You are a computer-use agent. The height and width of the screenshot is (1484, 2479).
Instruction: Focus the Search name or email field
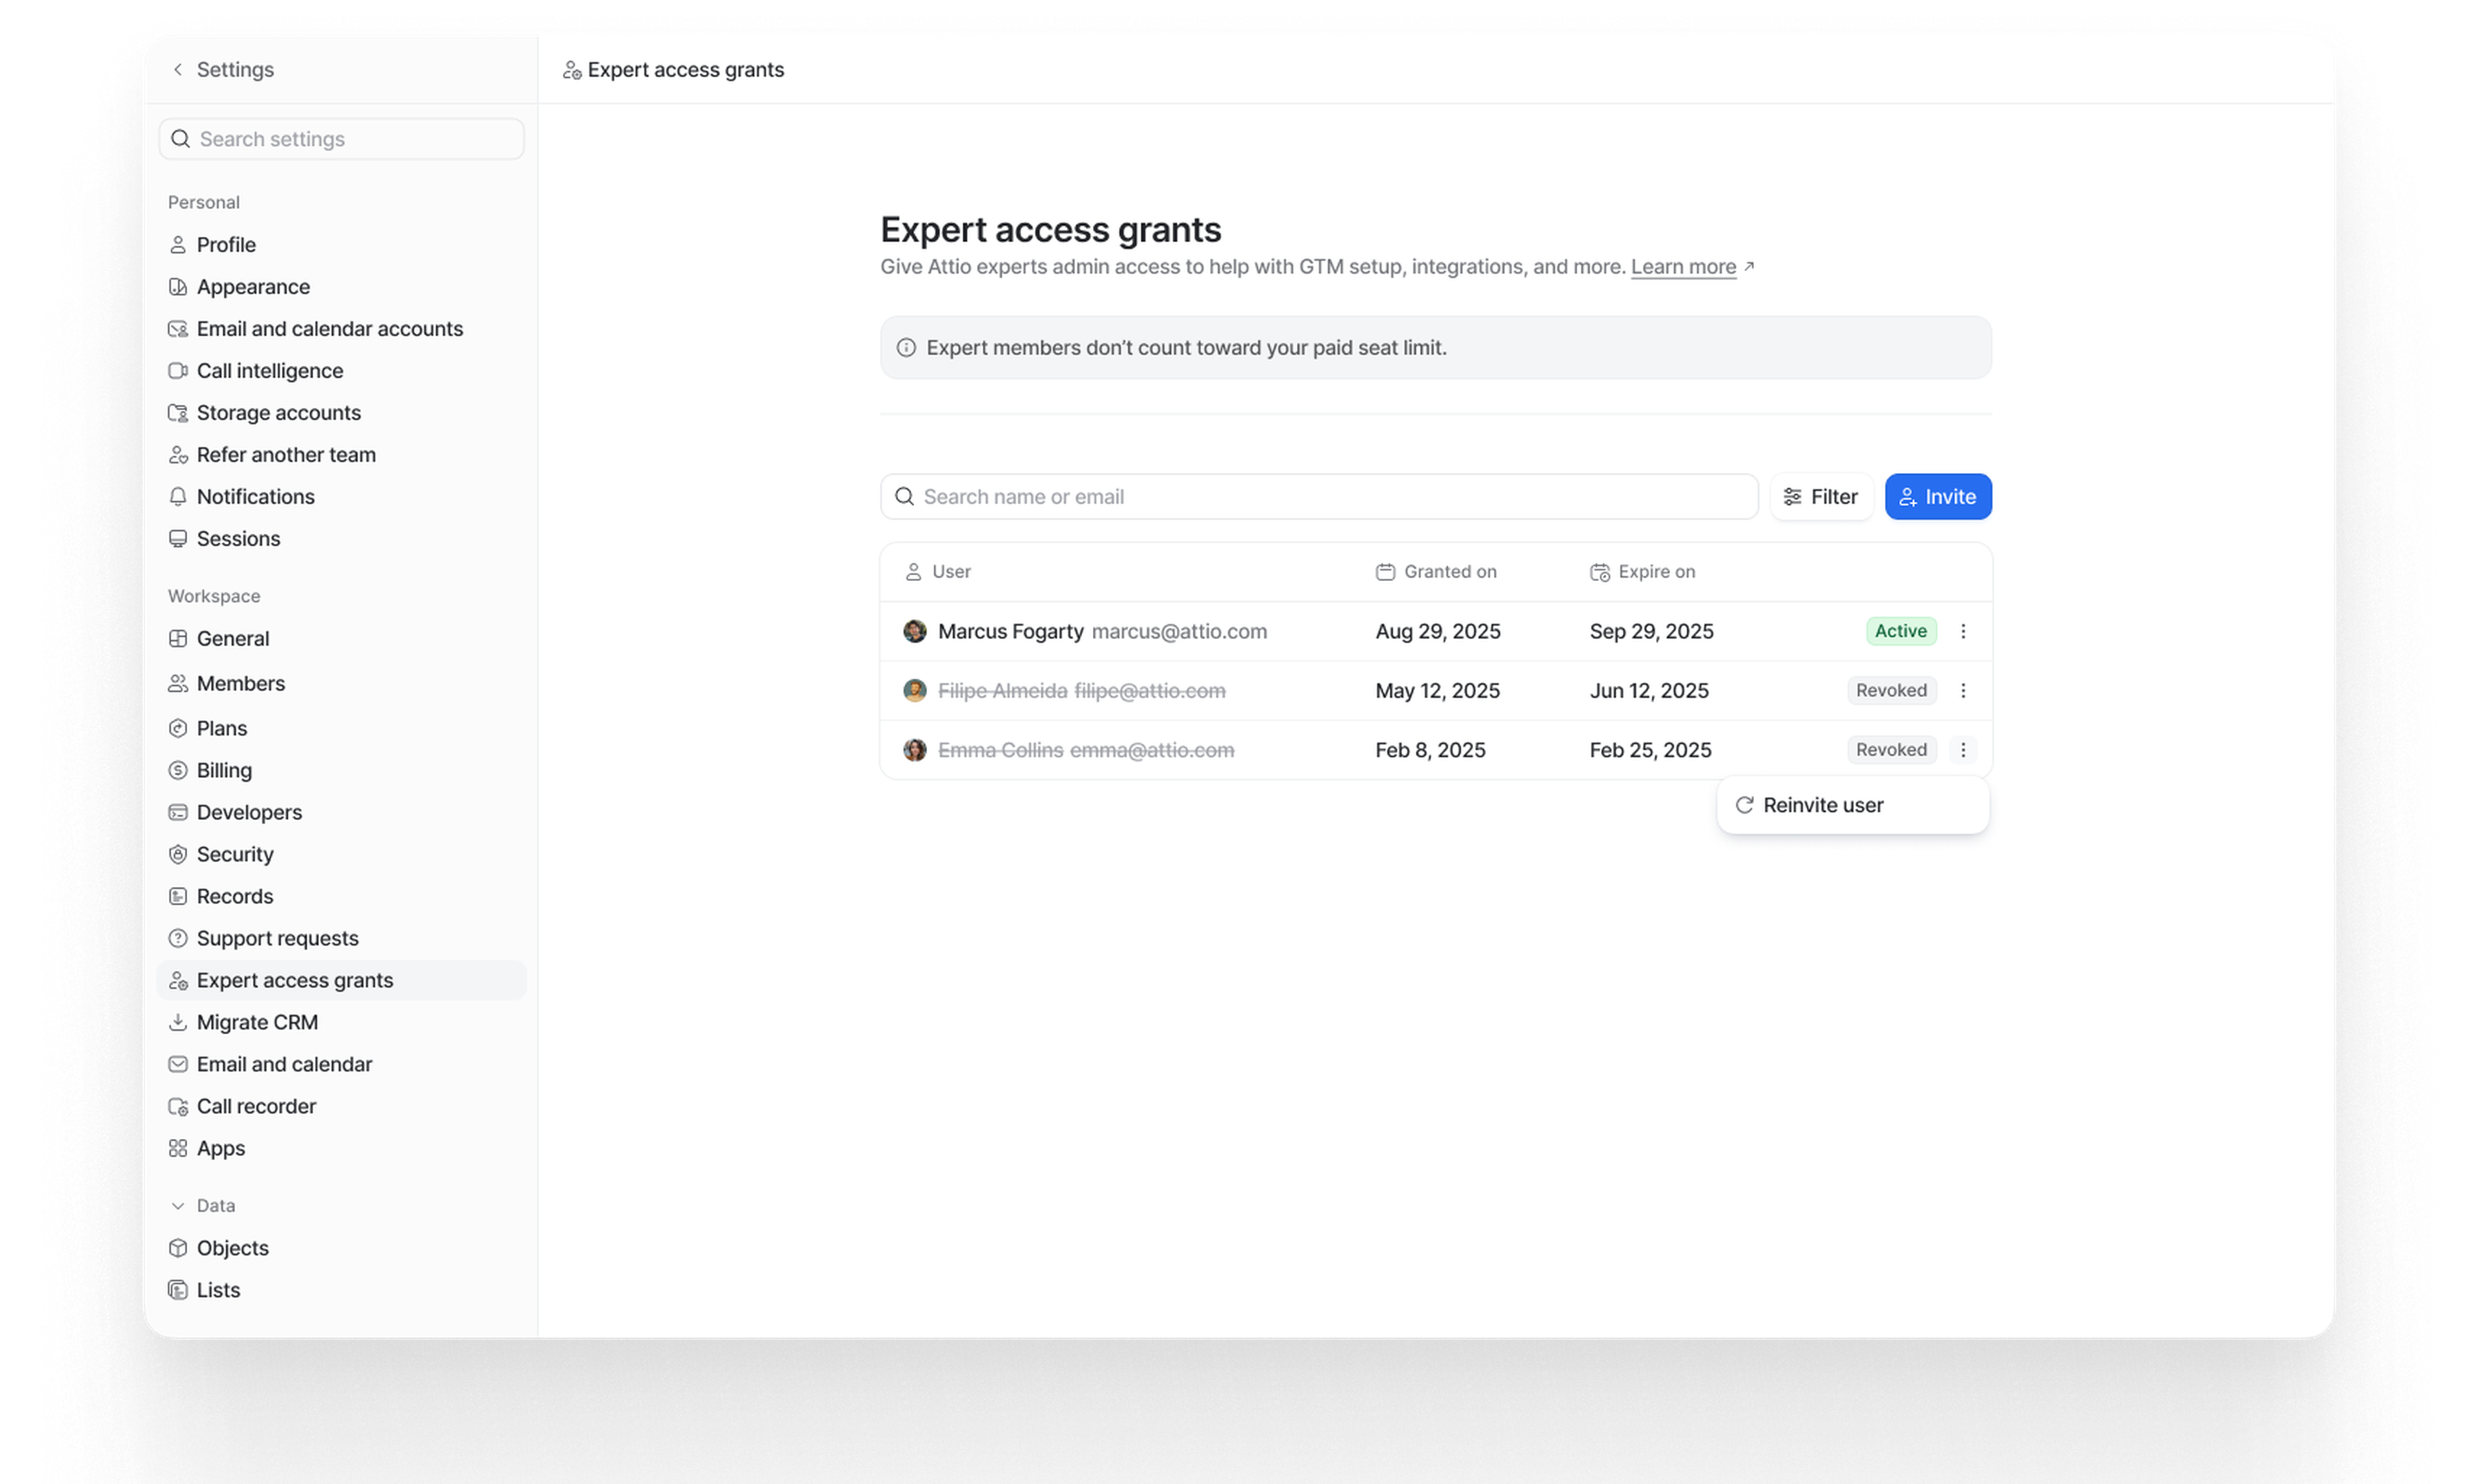tap(1320, 497)
